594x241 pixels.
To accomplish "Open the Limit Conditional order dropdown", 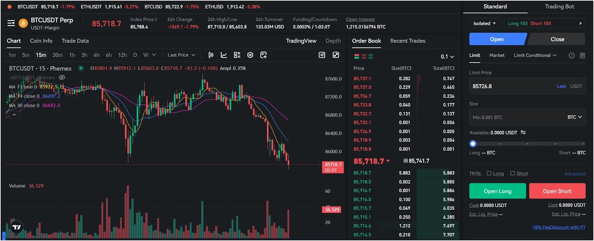I will tap(535, 55).
